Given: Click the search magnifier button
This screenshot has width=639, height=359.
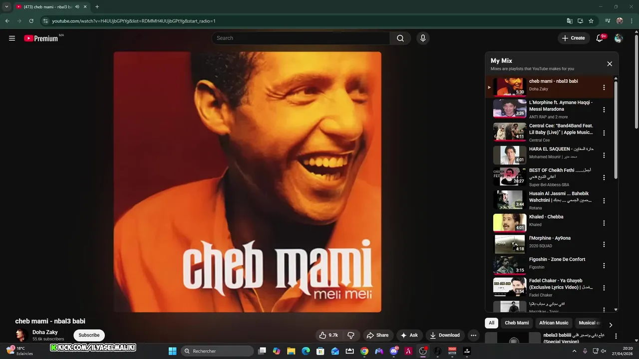Looking at the screenshot, I should (x=400, y=38).
